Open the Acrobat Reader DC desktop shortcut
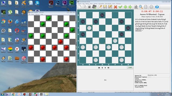172x96 pixels. point(51,4)
